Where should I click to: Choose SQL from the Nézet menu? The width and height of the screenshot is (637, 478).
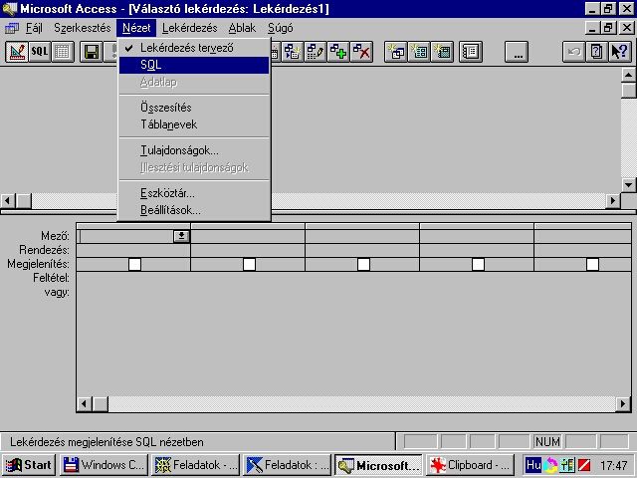tap(194, 65)
